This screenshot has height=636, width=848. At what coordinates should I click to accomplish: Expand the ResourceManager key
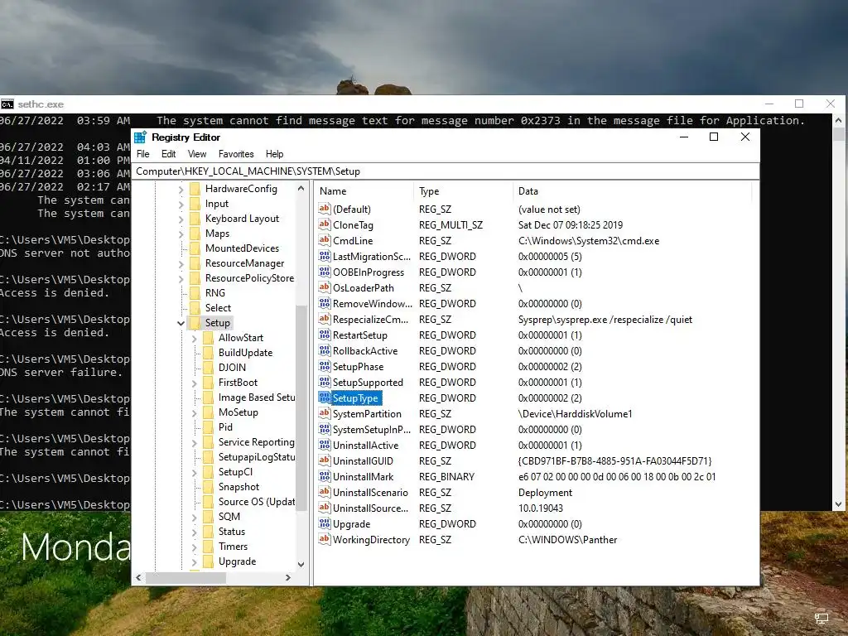[181, 264]
